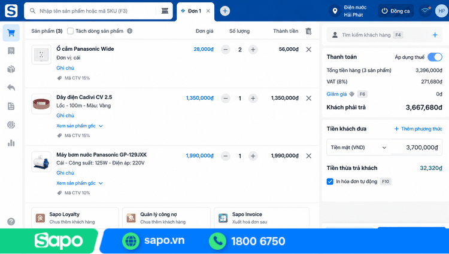Image resolution: width=449 pixels, height=254 pixels.
Task: Open Giảm giá discount link
Action: click(x=336, y=94)
